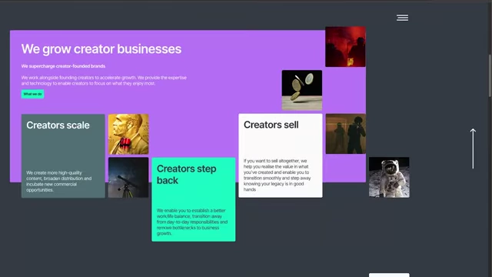Open the 'Creators step back' card

coord(194,199)
